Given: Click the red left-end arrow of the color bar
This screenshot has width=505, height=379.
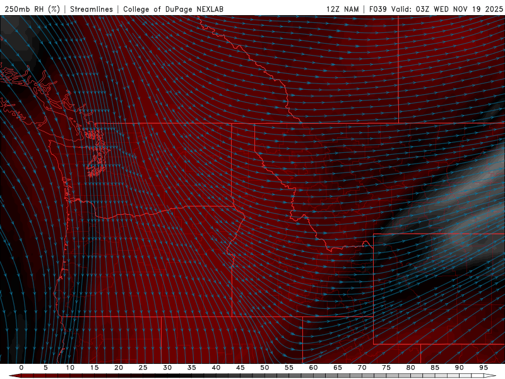Looking at the screenshot, I should pyautogui.click(x=15, y=376).
